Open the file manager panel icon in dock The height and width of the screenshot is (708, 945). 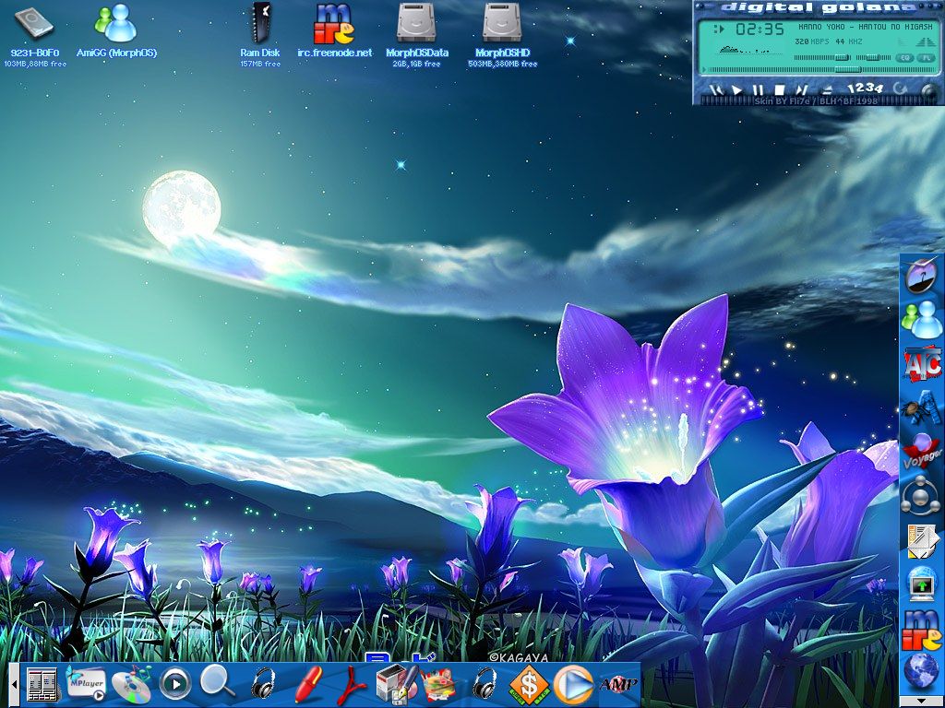[x=42, y=685]
